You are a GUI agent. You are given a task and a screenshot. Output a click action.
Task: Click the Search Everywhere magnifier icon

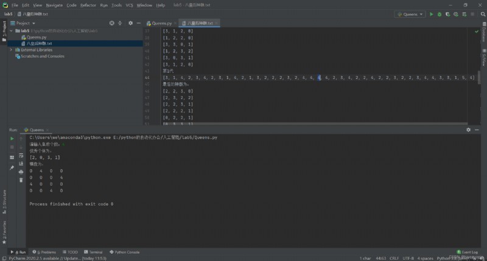click(x=483, y=14)
